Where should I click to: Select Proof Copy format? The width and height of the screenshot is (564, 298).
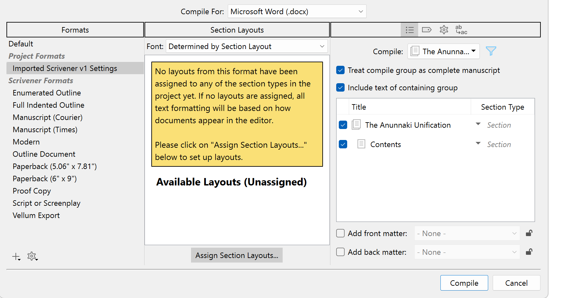(32, 191)
